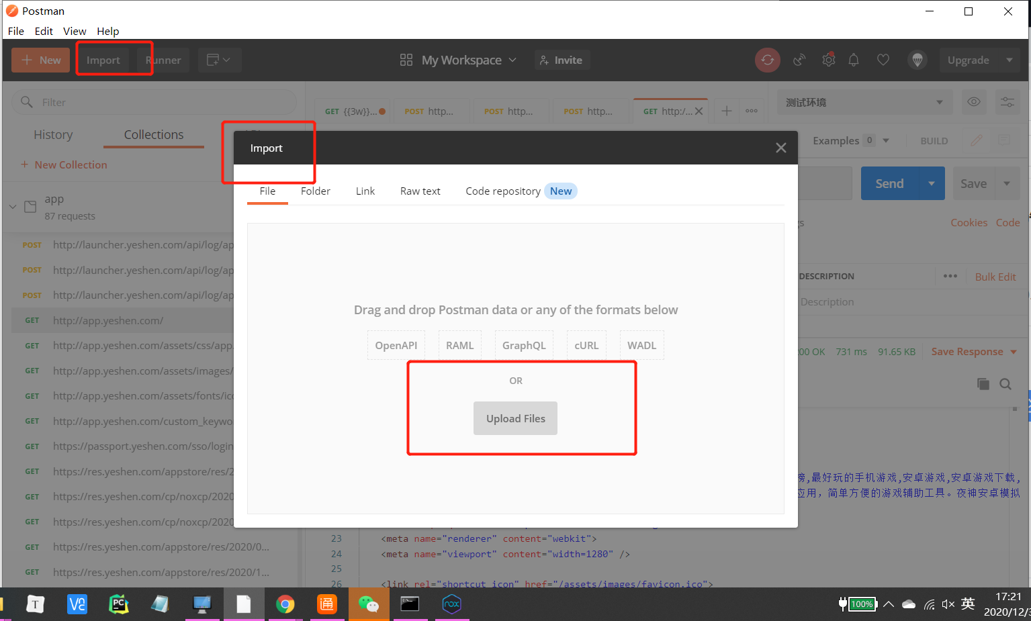Open the comments icon beside pencil

[x=1004, y=140]
